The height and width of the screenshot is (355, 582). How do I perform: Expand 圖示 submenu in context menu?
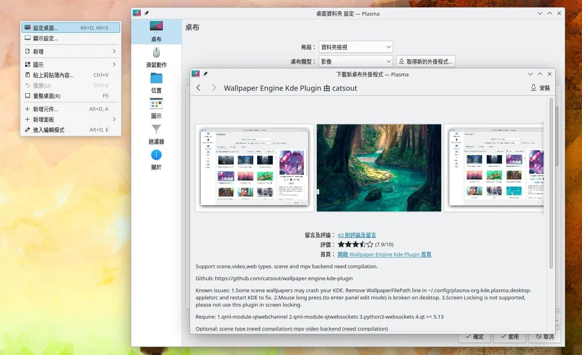[x=71, y=64]
